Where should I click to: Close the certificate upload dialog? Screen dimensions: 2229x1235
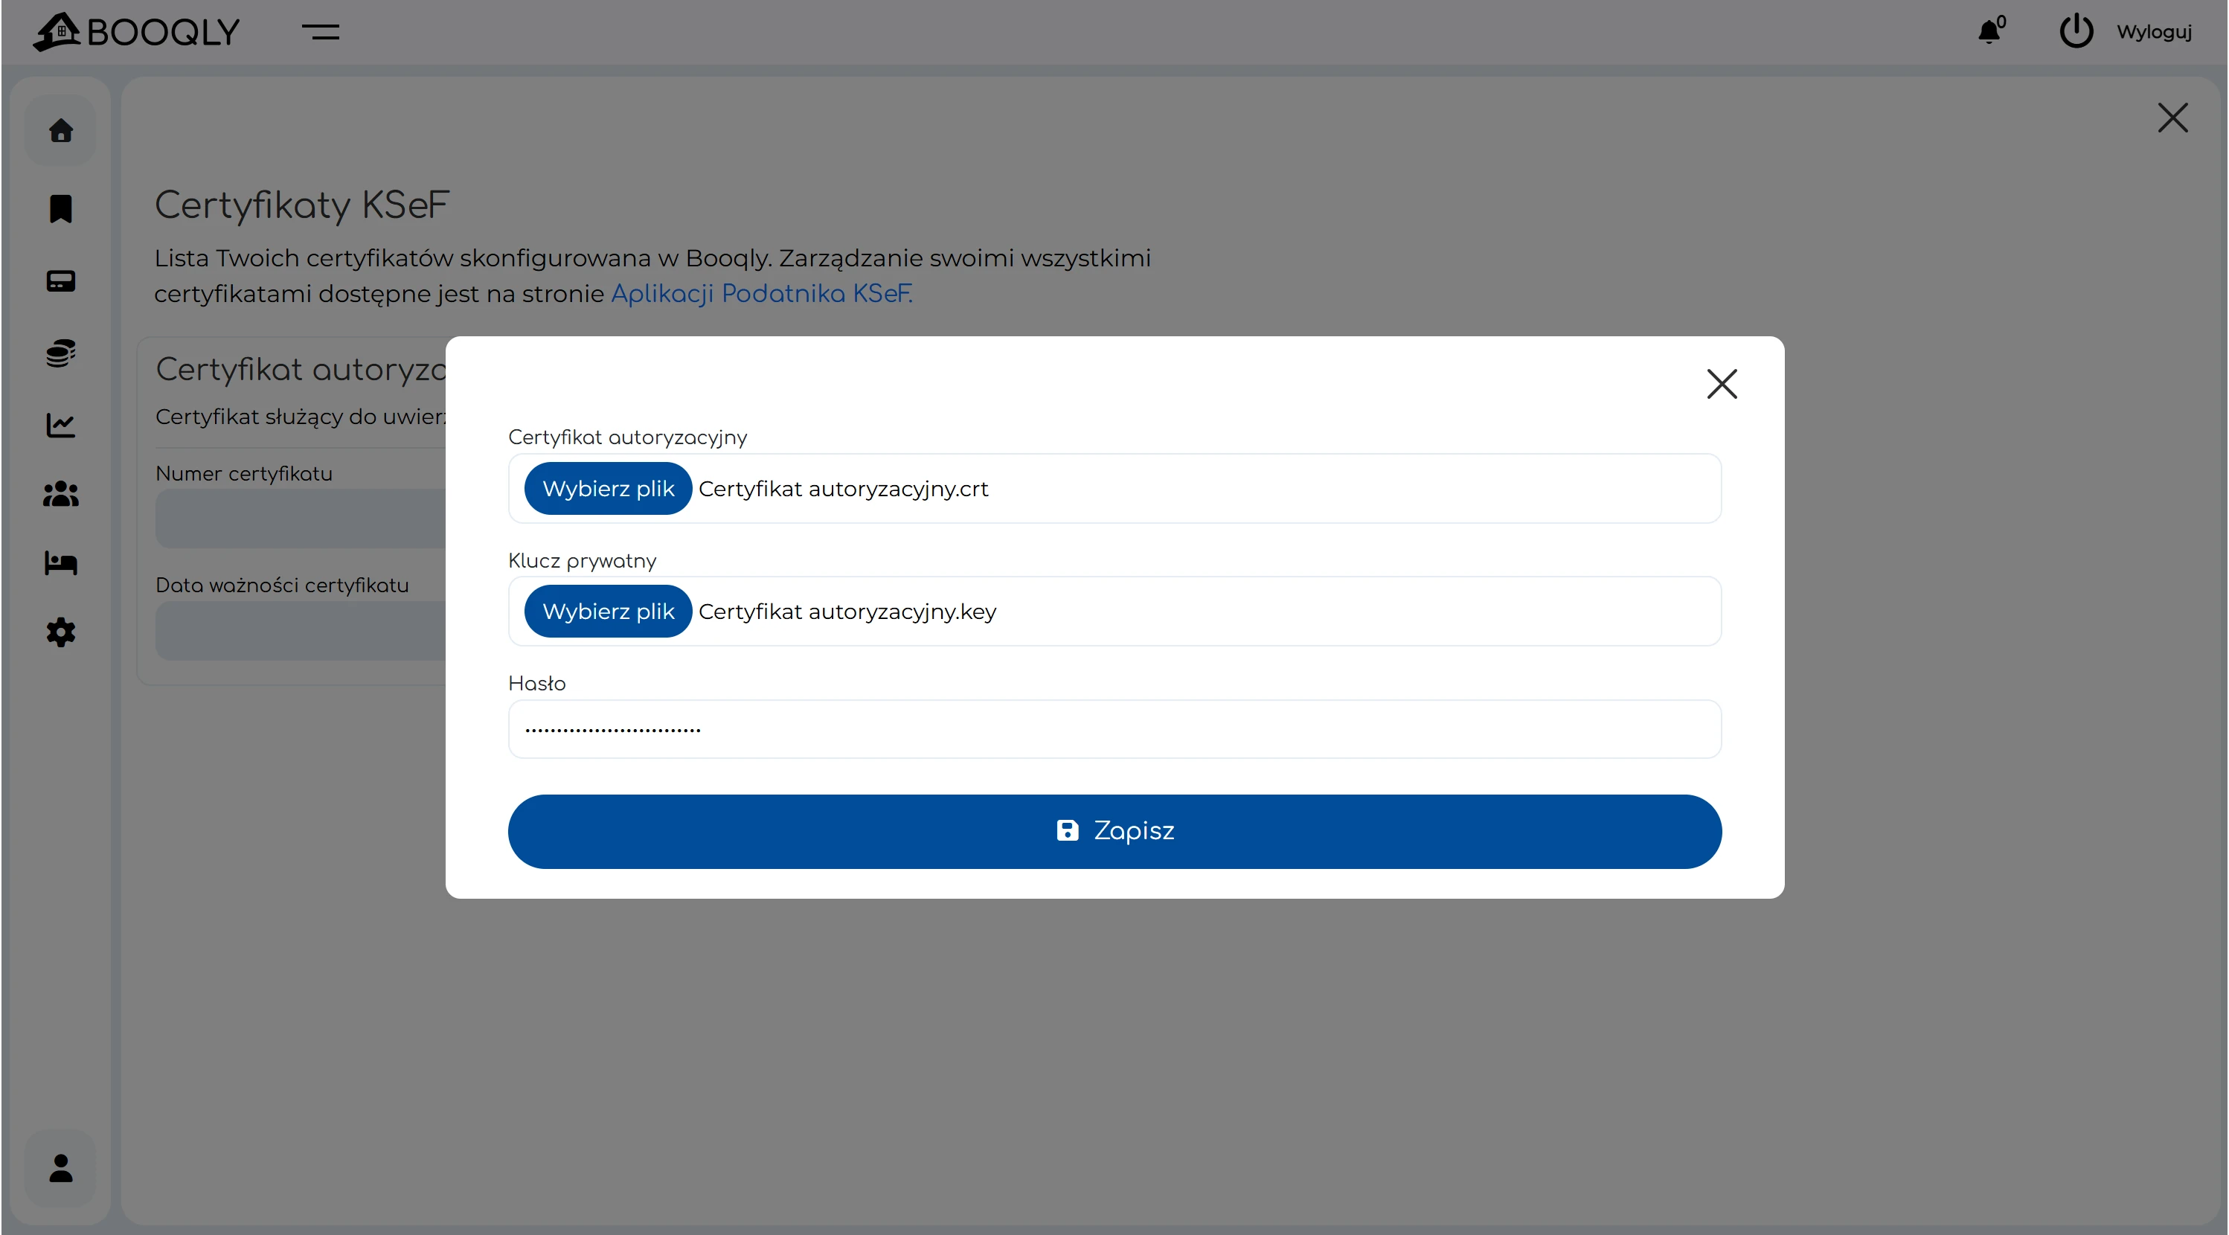[x=1721, y=384]
